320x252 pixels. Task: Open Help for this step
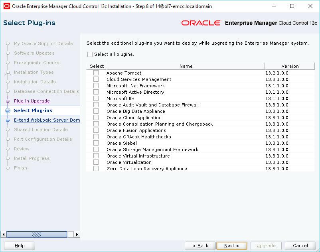click(20, 246)
